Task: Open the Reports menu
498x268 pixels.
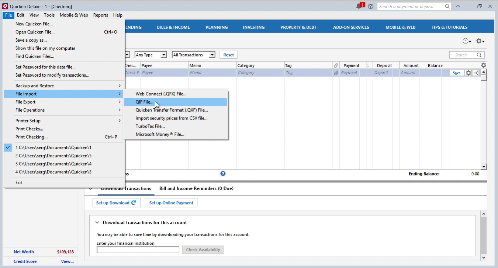Action: 100,15
